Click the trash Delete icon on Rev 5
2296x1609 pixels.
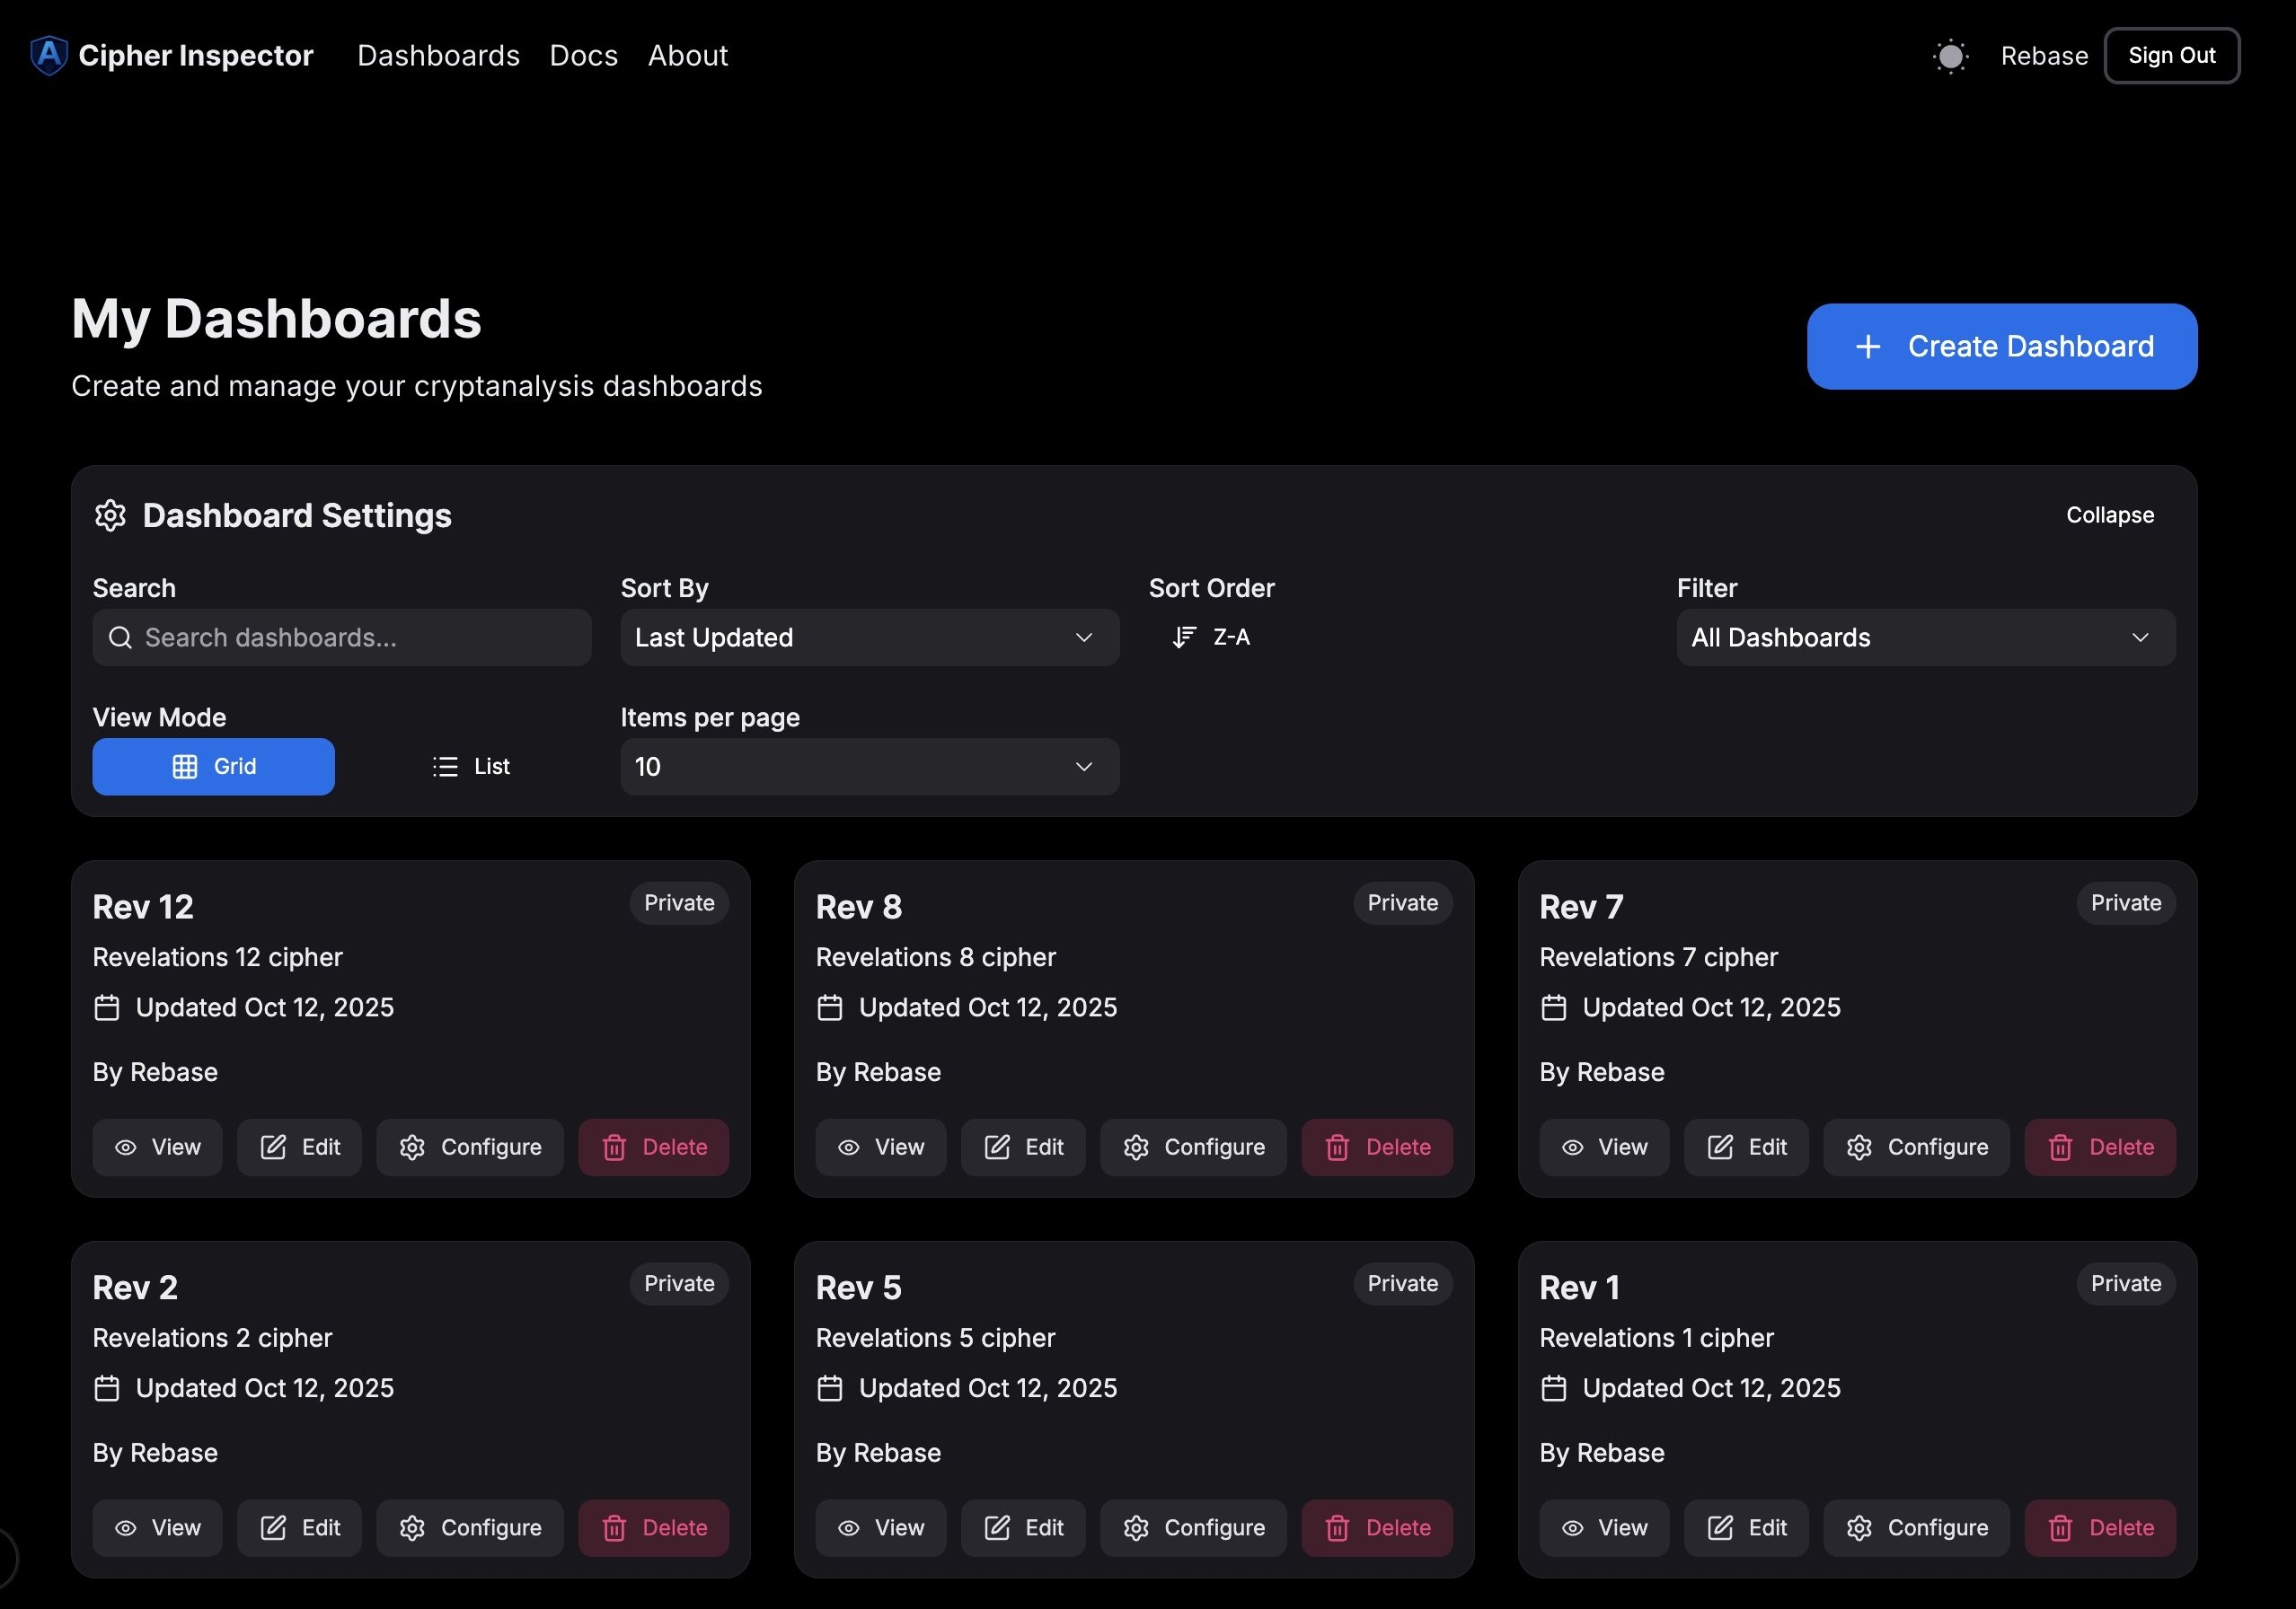[1337, 1528]
